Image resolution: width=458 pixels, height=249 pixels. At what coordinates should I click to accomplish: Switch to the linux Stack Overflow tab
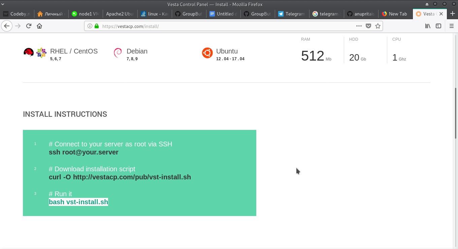[154, 14]
